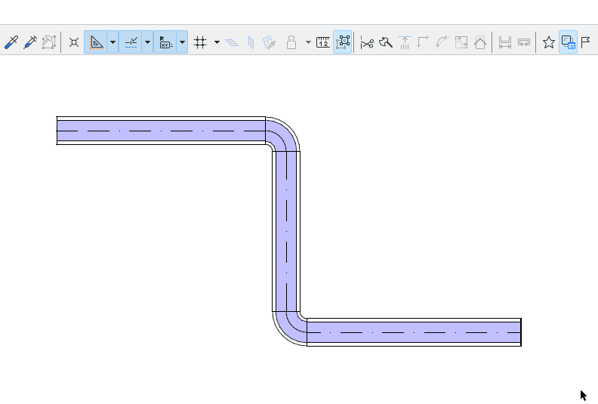Screen dimensions: 598x404
Task: Select the vertical pipe segment
Action: pos(286,231)
